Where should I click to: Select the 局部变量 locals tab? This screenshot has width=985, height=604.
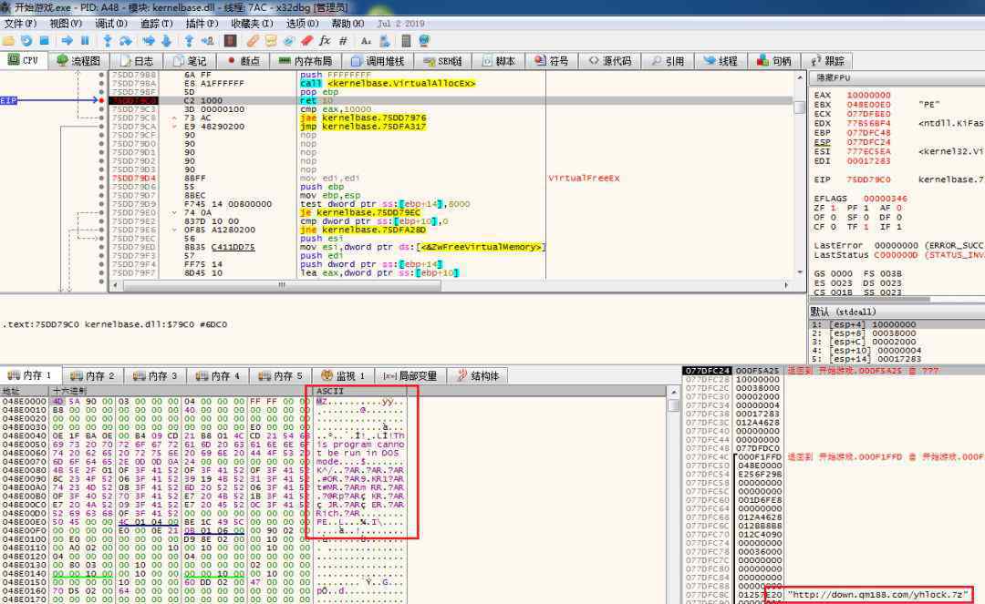pos(410,375)
